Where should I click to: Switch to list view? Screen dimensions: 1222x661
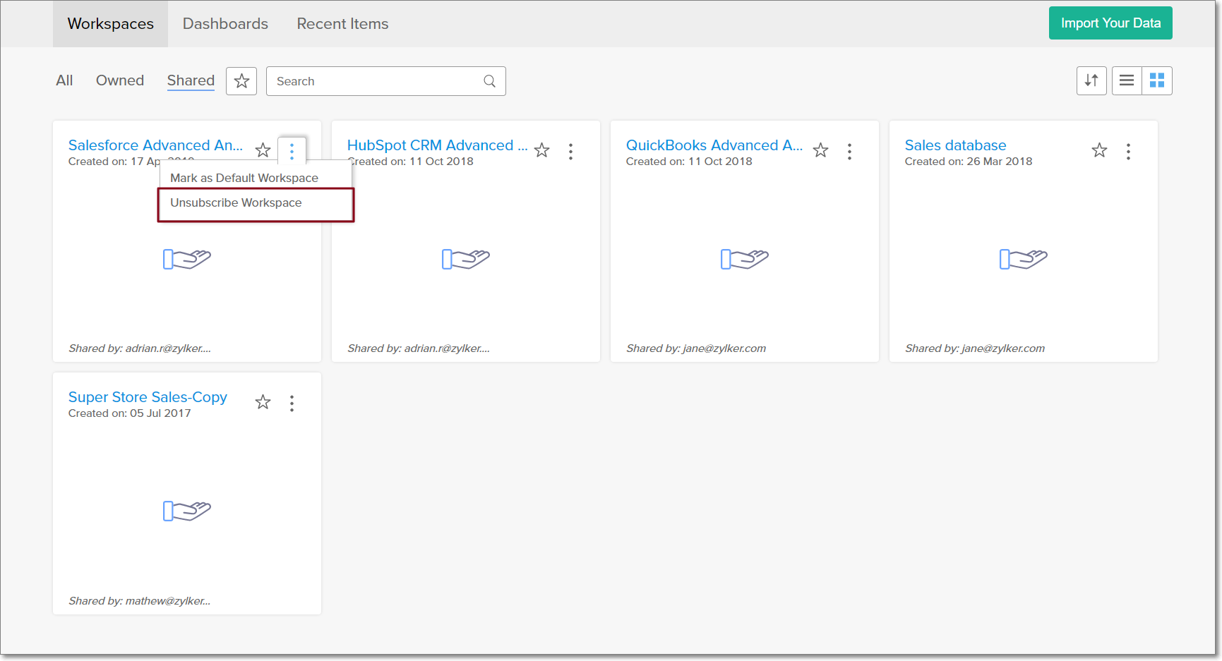pos(1127,80)
